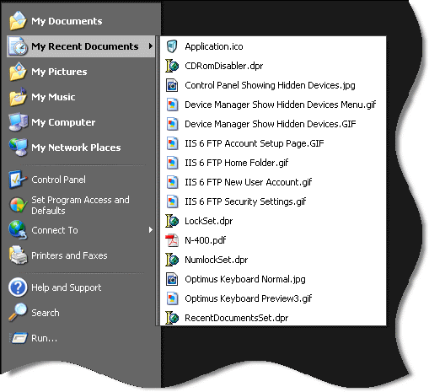Click the Help and Support question icon

(x=18, y=287)
